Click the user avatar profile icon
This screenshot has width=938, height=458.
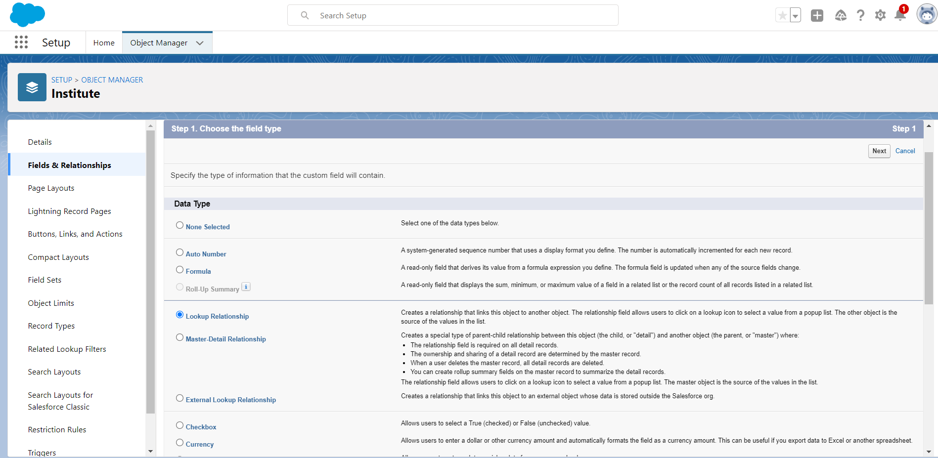tap(926, 15)
